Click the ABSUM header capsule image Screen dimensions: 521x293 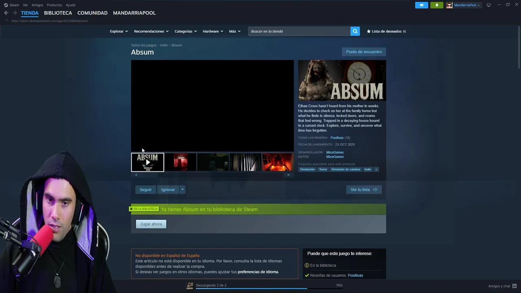[x=342, y=81]
